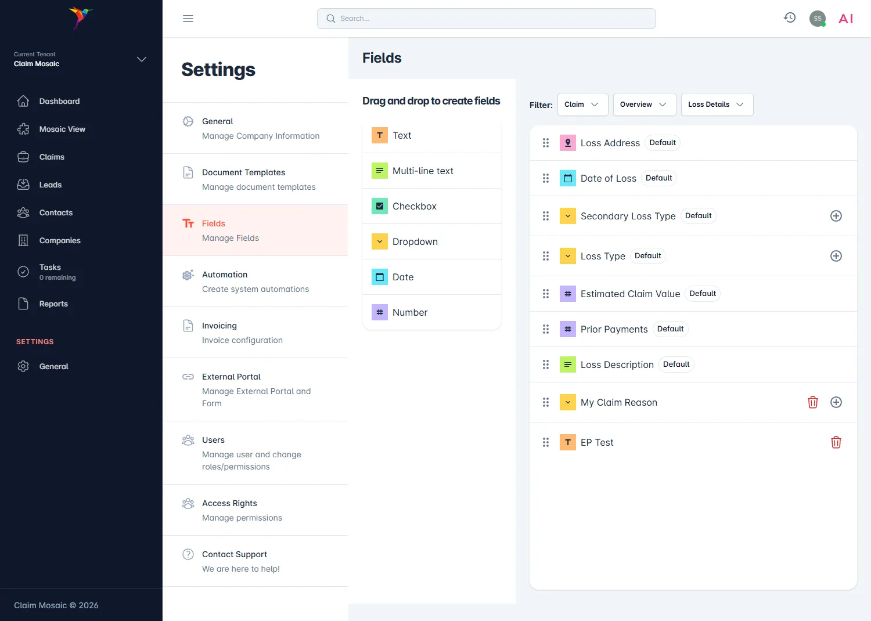This screenshot has height=621, width=871.
Task: Select the Contacts icon in the sidebar
Action: click(23, 212)
